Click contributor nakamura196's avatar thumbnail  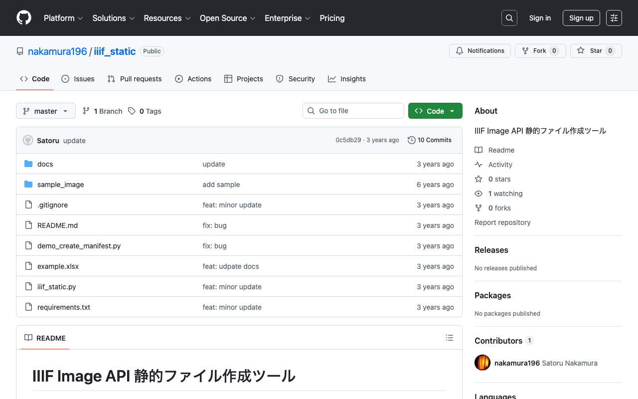482,363
